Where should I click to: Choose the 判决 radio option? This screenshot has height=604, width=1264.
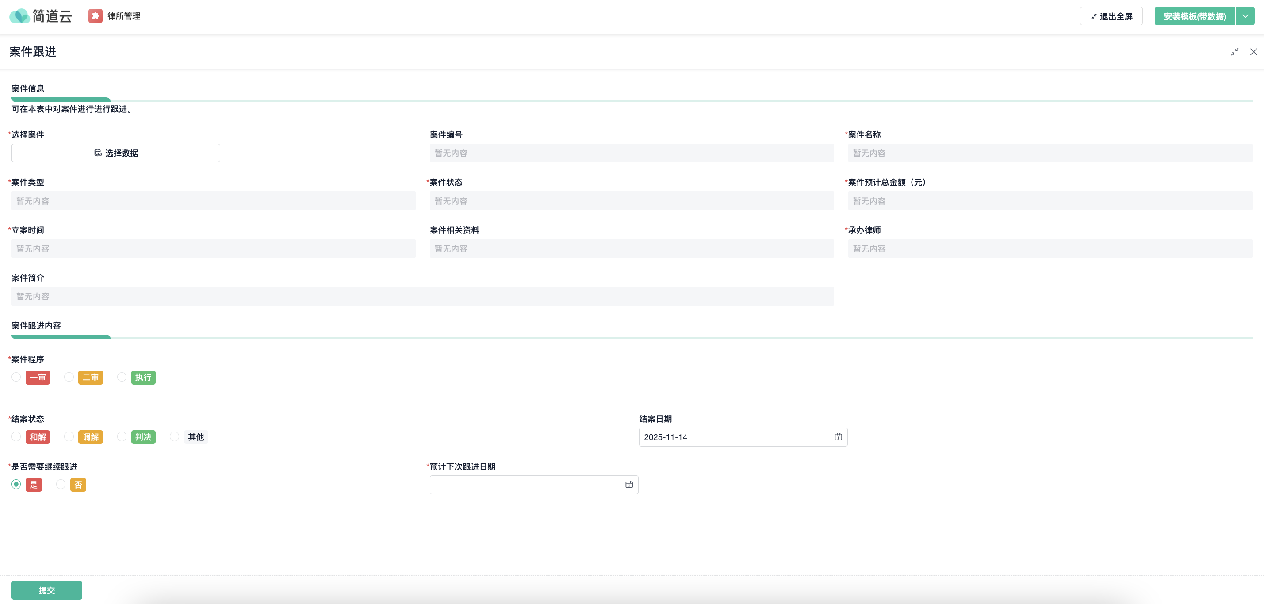click(122, 437)
